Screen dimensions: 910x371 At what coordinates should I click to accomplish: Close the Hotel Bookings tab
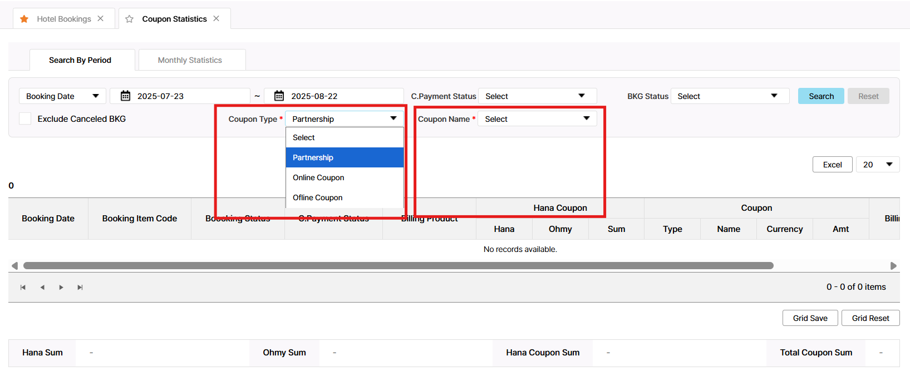coord(101,18)
